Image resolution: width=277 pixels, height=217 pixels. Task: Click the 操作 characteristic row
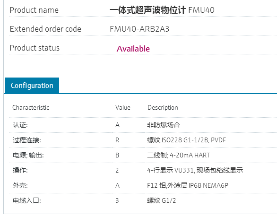click(x=143, y=170)
